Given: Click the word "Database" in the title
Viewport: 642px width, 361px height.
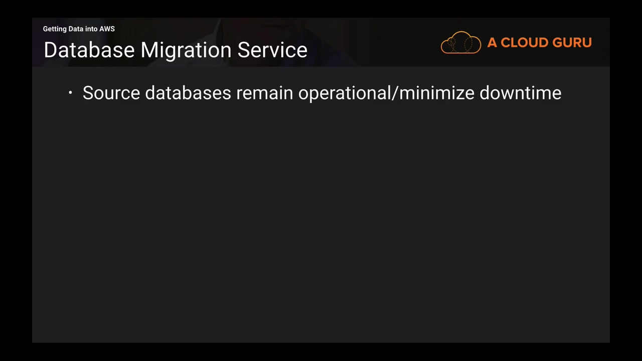Looking at the screenshot, I should [x=89, y=50].
